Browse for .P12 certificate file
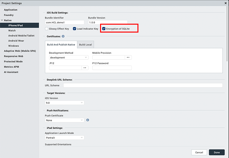The image size is (229, 158). (x=85, y=68)
